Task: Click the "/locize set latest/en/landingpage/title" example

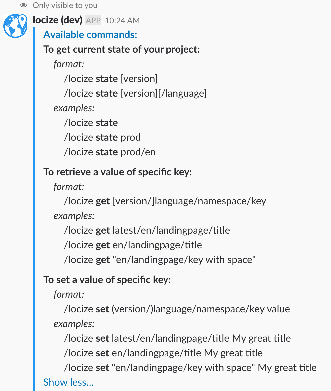Action: (177, 338)
